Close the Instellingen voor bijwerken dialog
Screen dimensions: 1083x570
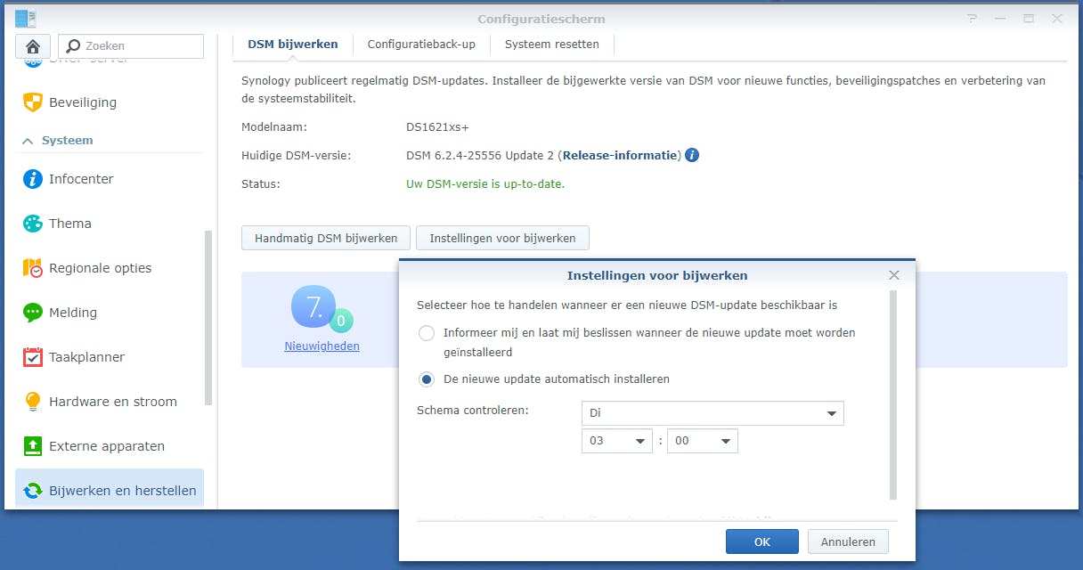click(x=894, y=275)
